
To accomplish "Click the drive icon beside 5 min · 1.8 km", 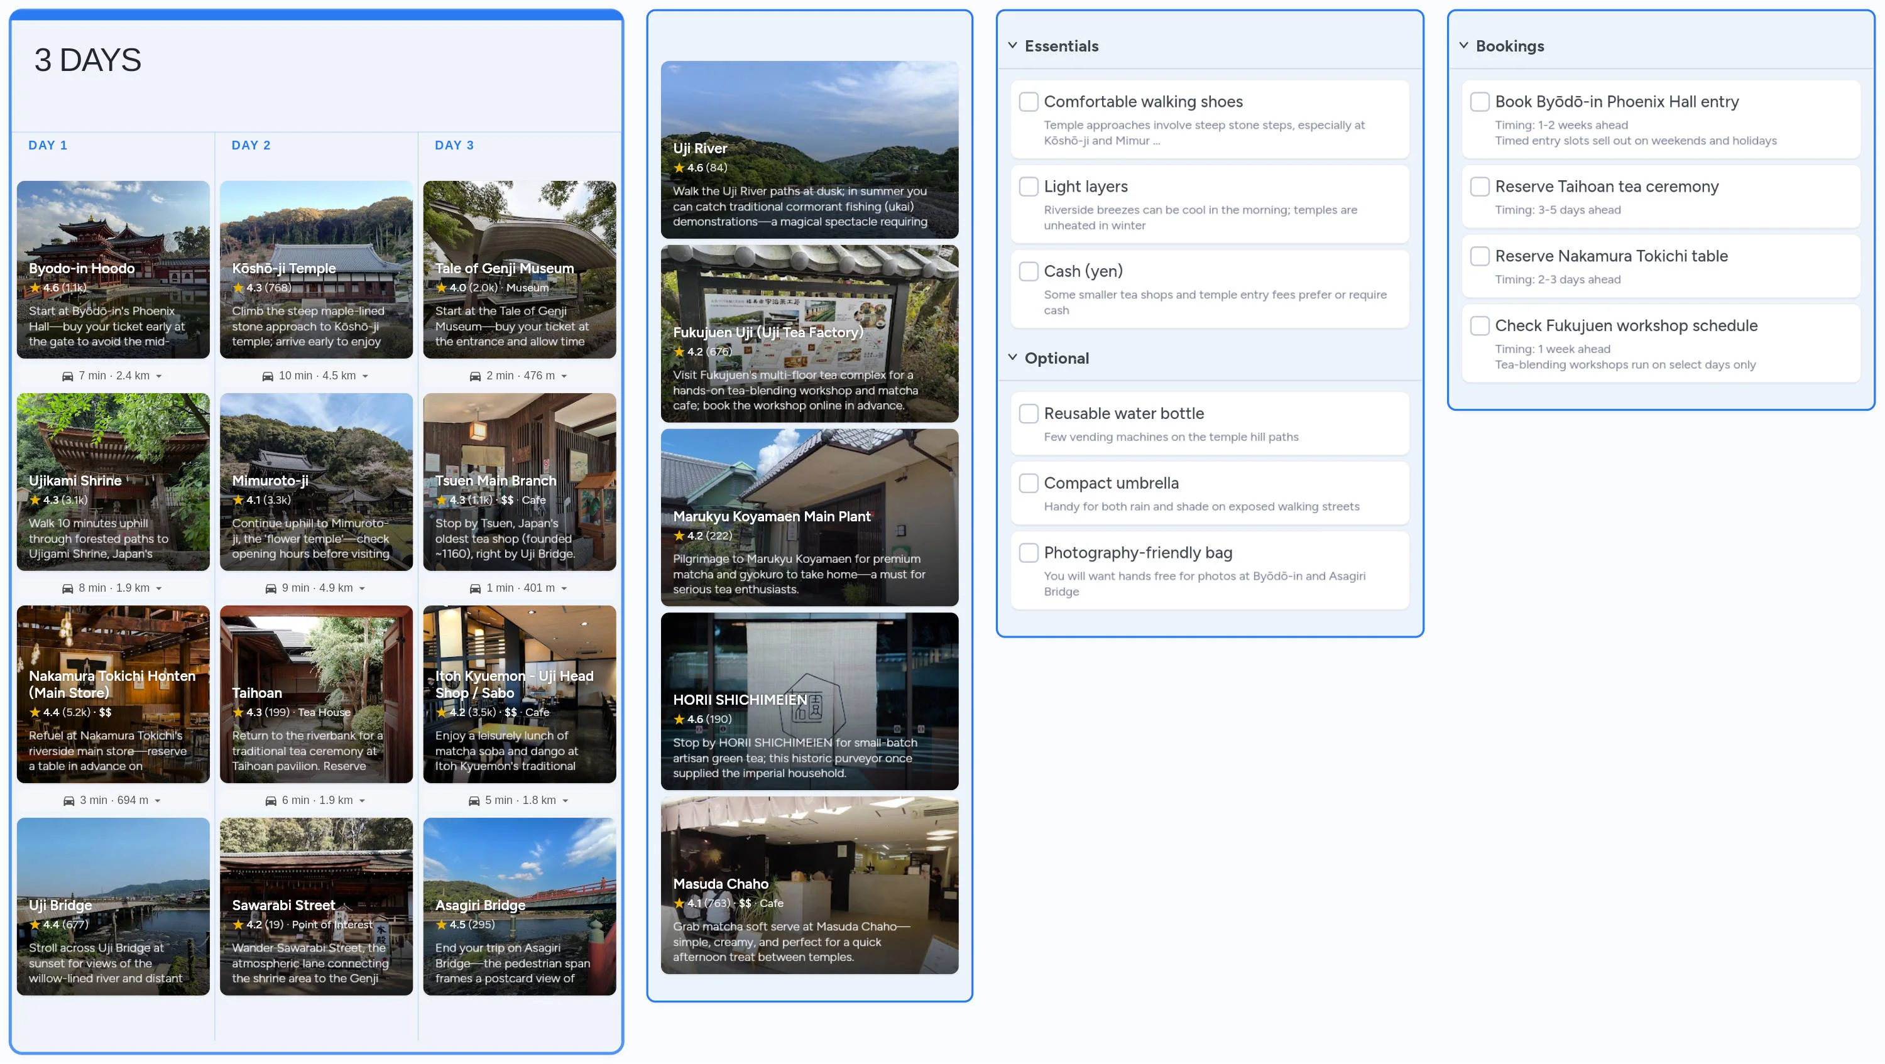I will click(x=474, y=800).
